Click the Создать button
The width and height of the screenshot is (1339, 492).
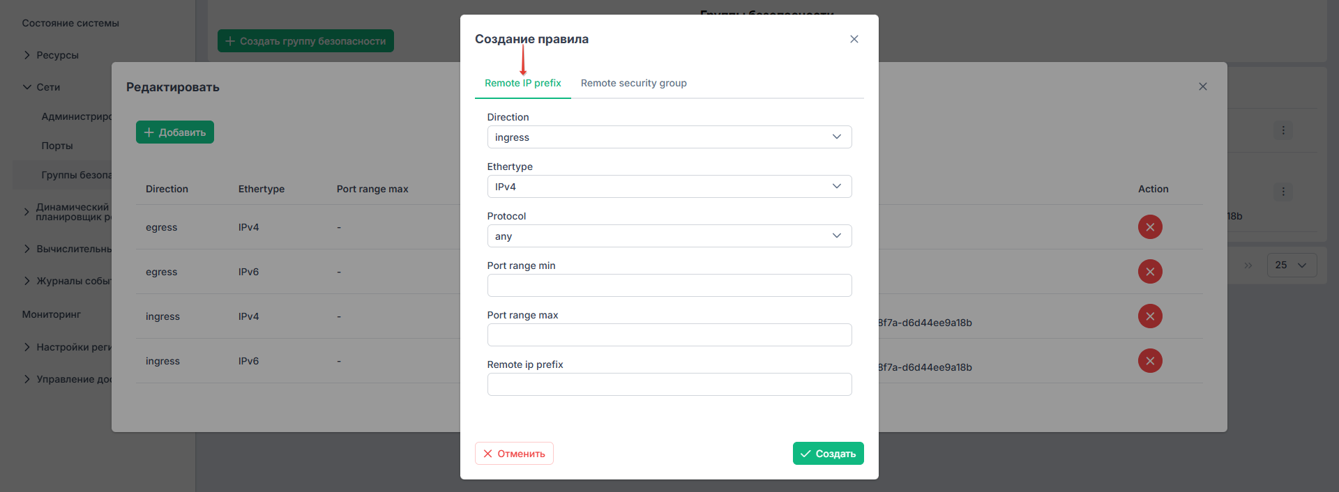point(829,454)
